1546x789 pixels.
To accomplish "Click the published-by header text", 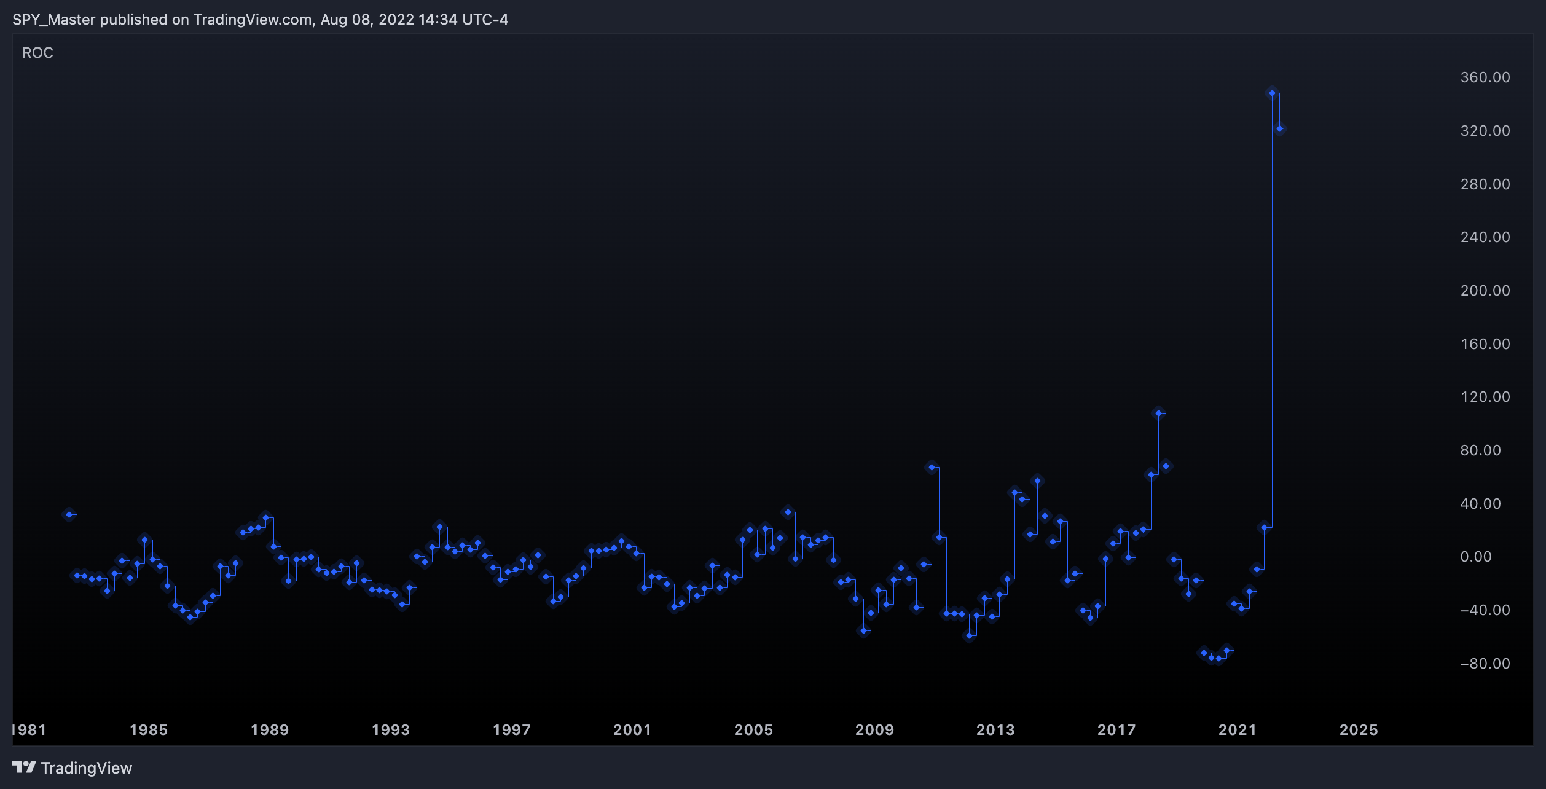I will [x=261, y=20].
